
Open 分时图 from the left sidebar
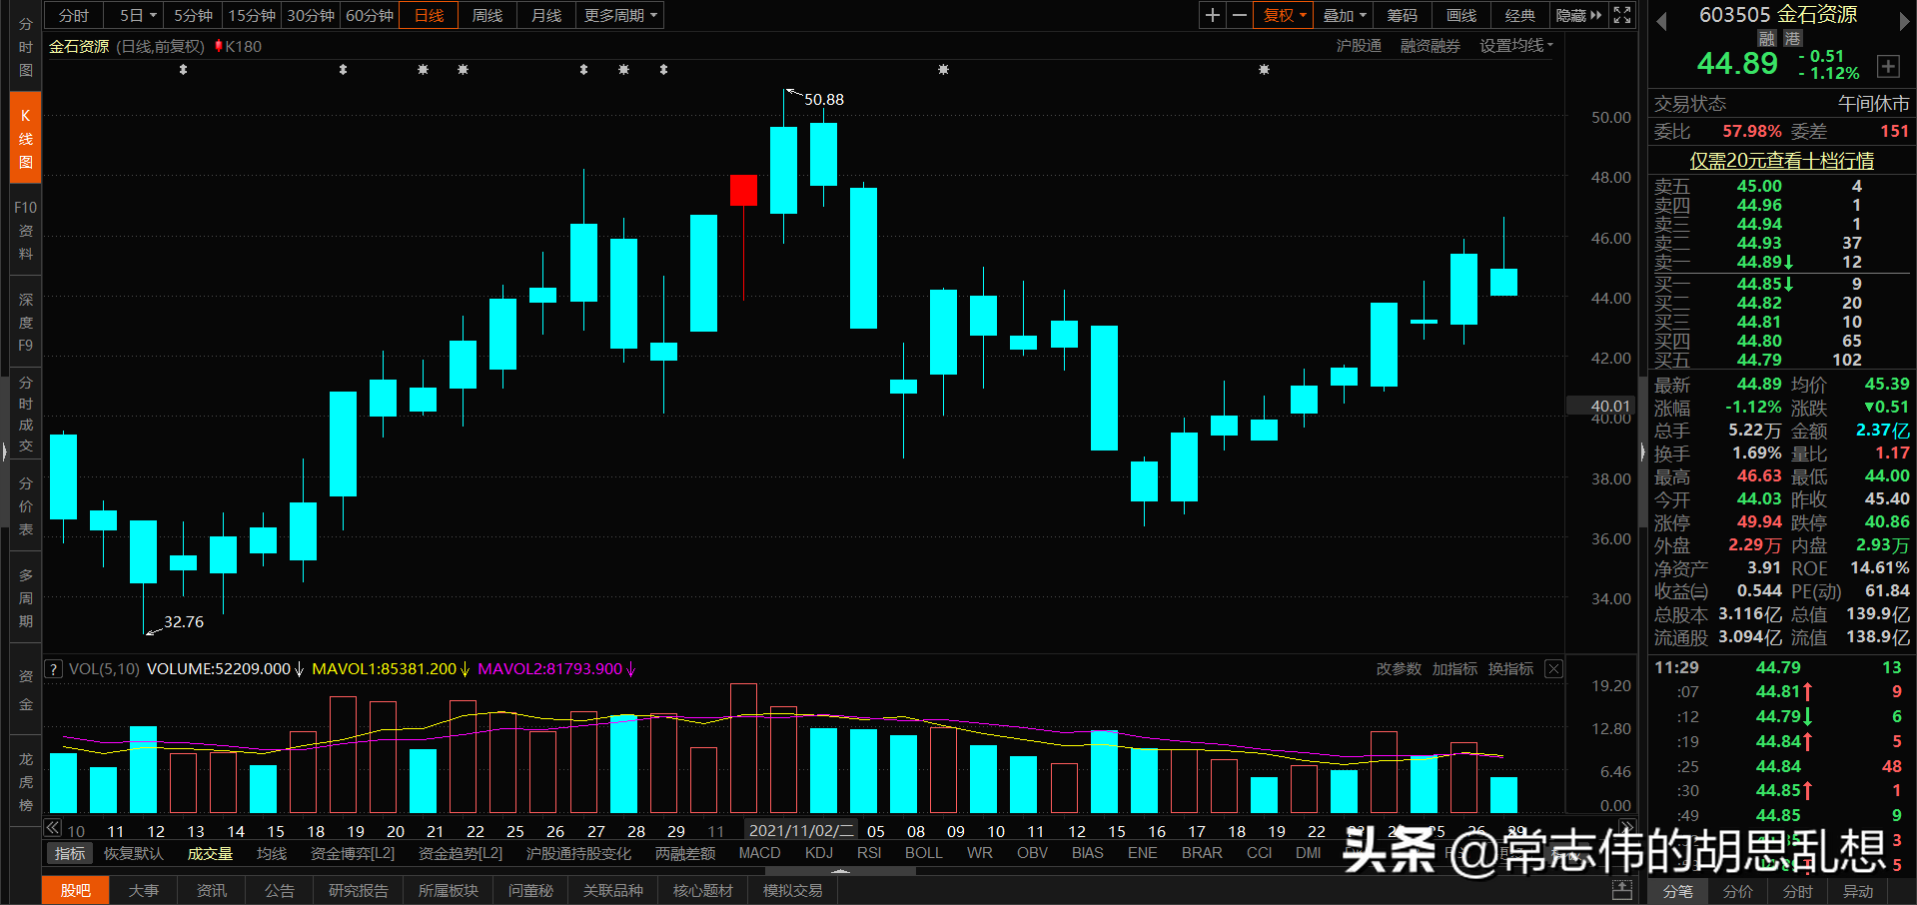(x=25, y=47)
